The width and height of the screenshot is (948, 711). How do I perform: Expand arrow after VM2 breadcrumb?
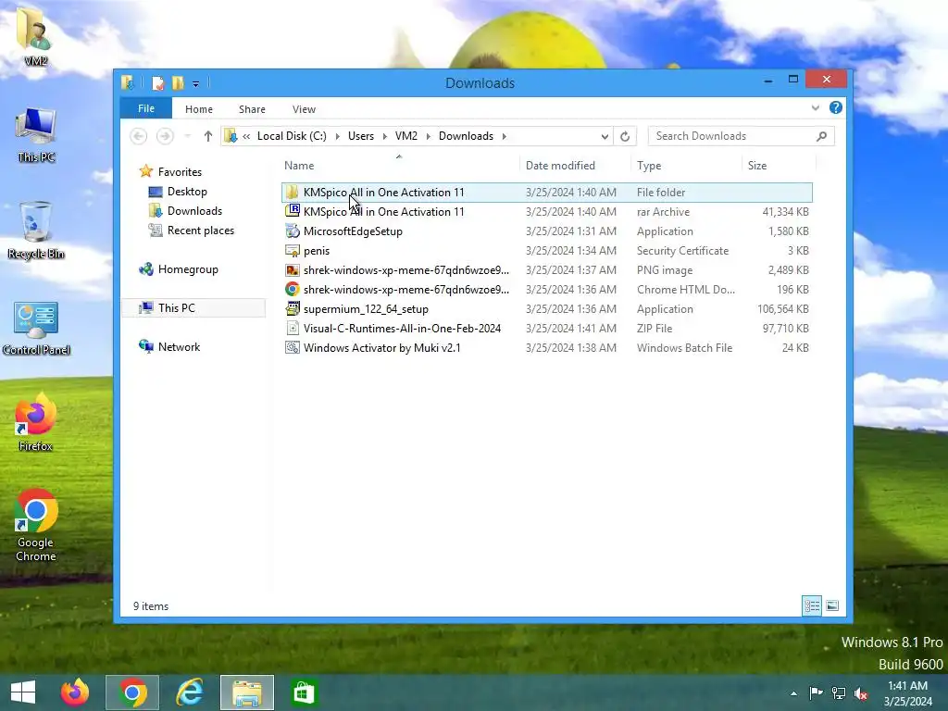(428, 136)
